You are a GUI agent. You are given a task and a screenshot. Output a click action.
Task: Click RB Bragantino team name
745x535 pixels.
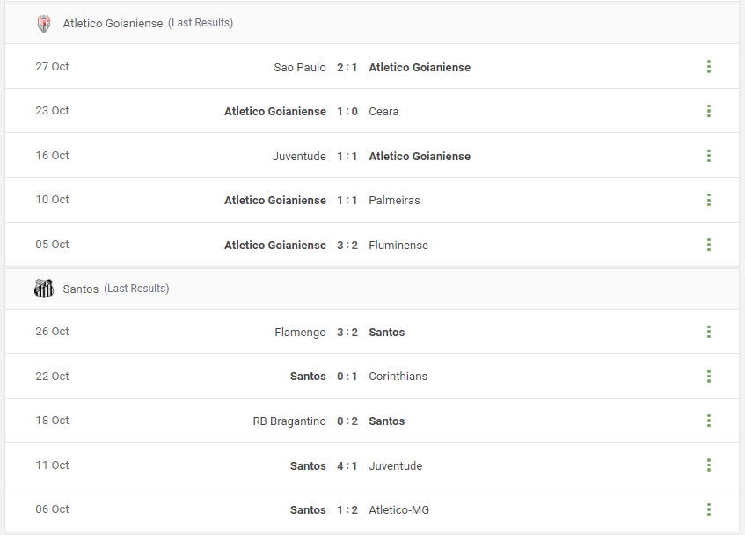(x=289, y=421)
